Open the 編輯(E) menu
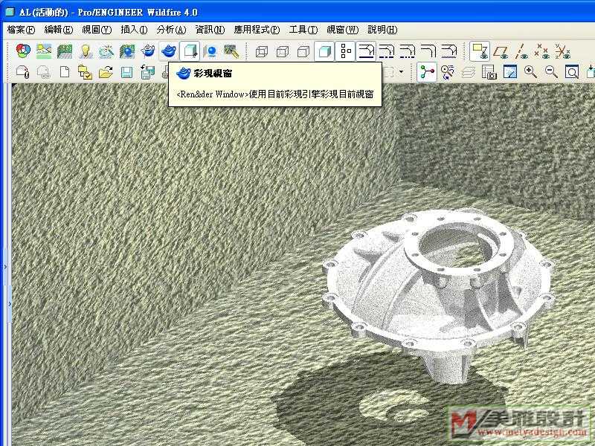 coord(59,30)
